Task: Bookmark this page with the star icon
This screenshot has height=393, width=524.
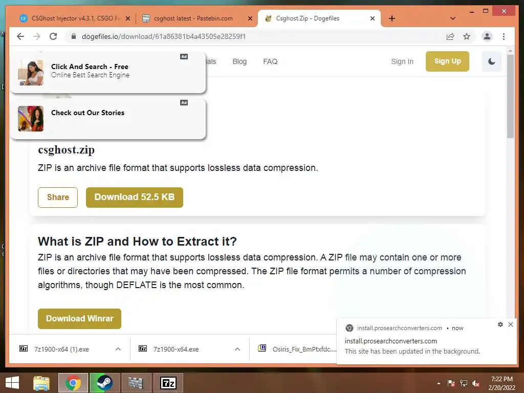Action: [x=467, y=36]
